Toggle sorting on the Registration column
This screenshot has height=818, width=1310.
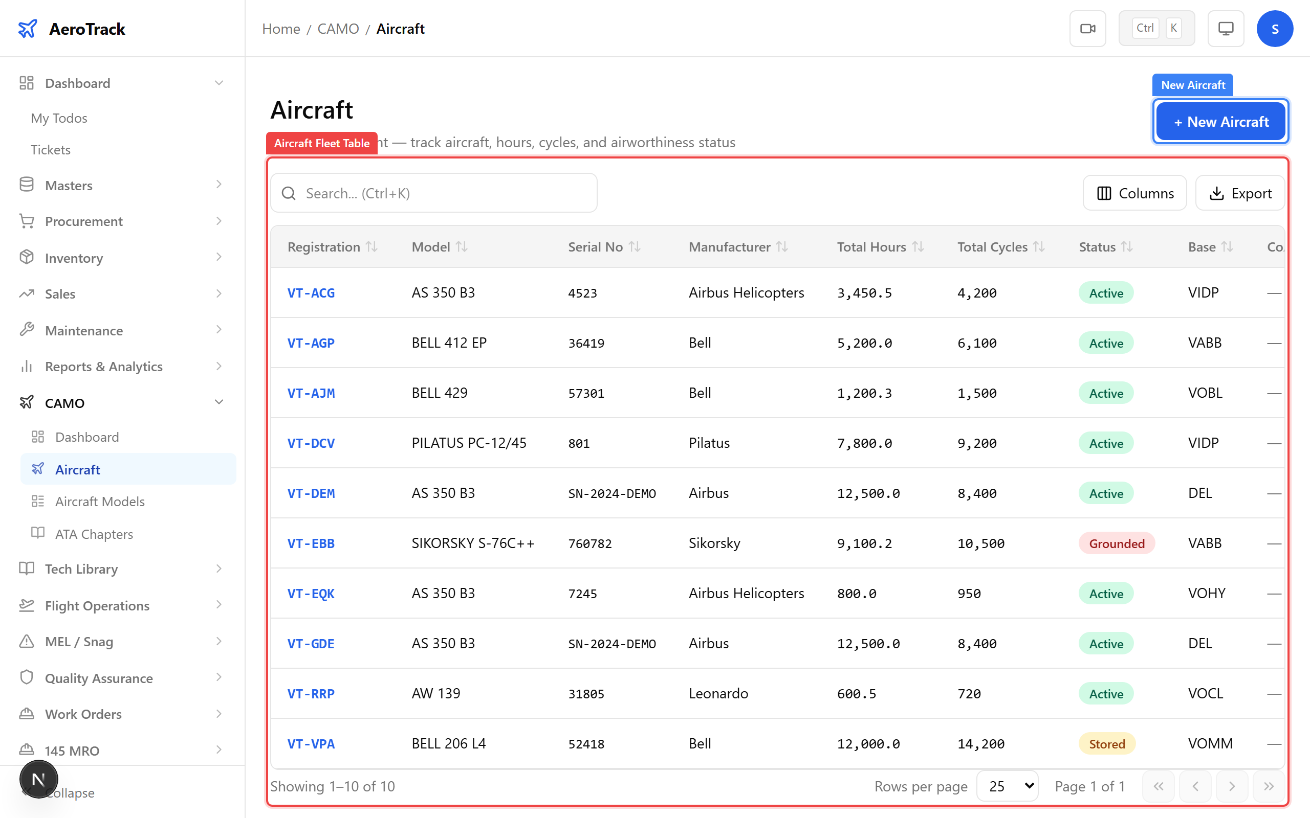[x=373, y=247]
